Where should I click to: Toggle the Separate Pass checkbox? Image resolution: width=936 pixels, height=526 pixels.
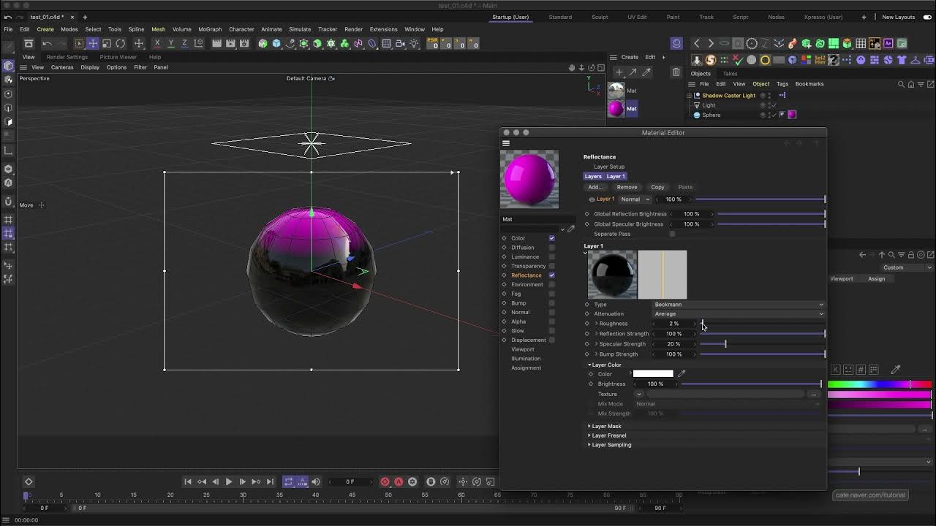coord(672,234)
